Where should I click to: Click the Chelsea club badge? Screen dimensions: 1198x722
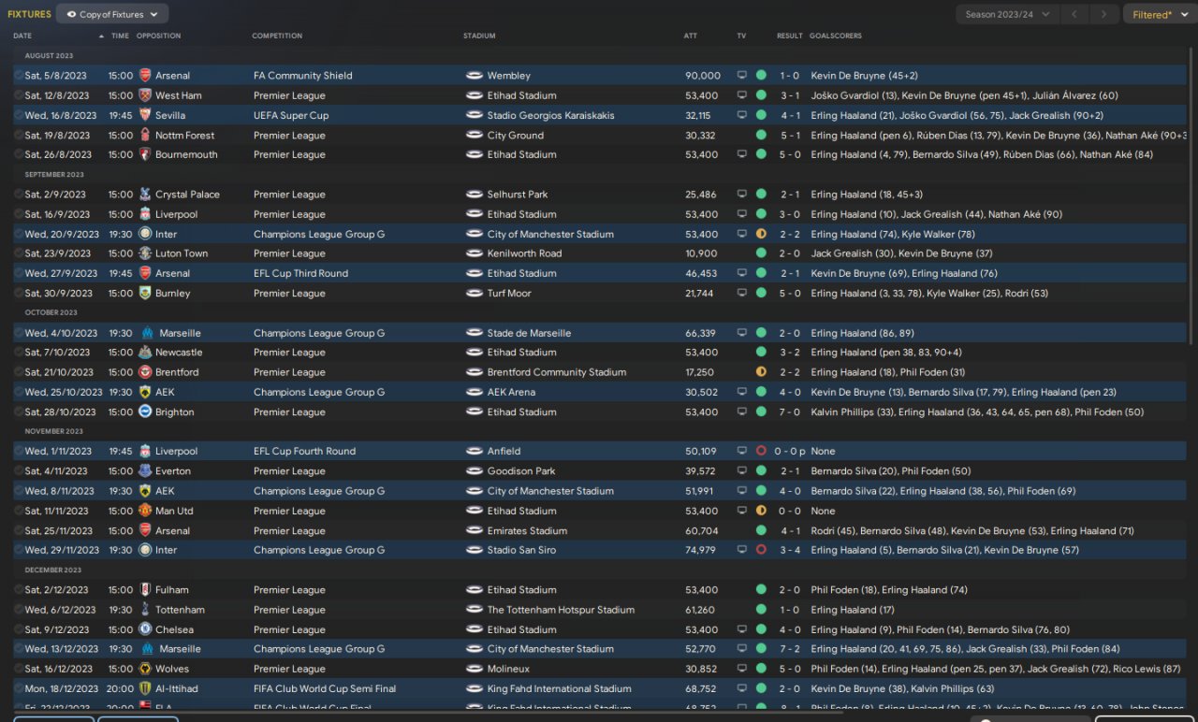click(x=145, y=629)
